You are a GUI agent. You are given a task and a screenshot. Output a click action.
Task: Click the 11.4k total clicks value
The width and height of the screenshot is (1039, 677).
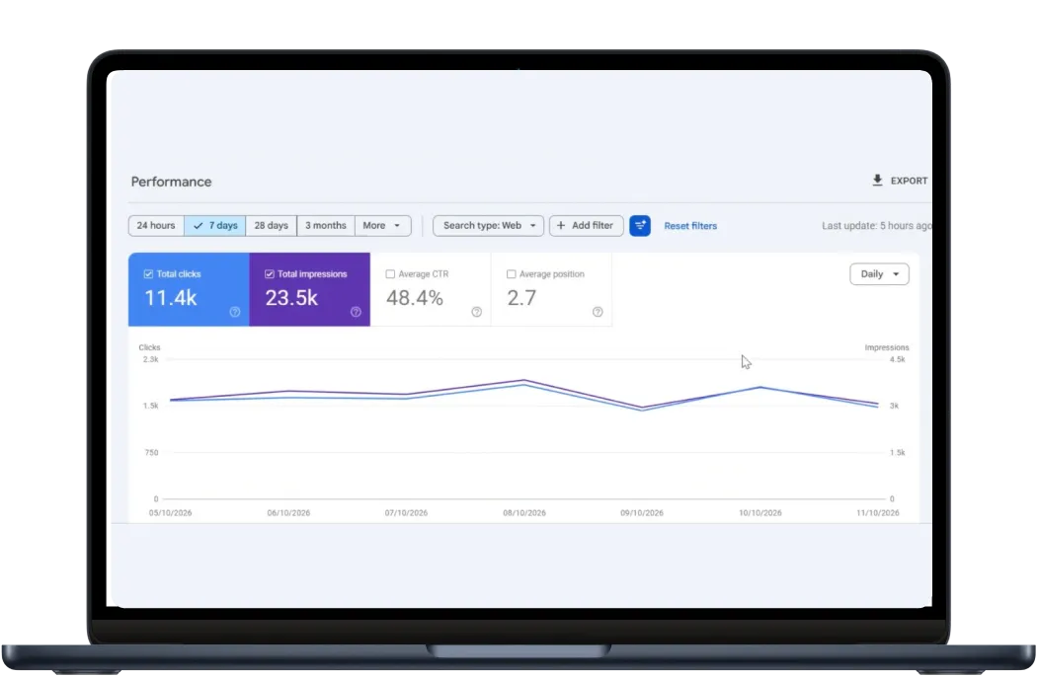pyautogui.click(x=171, y=298)
